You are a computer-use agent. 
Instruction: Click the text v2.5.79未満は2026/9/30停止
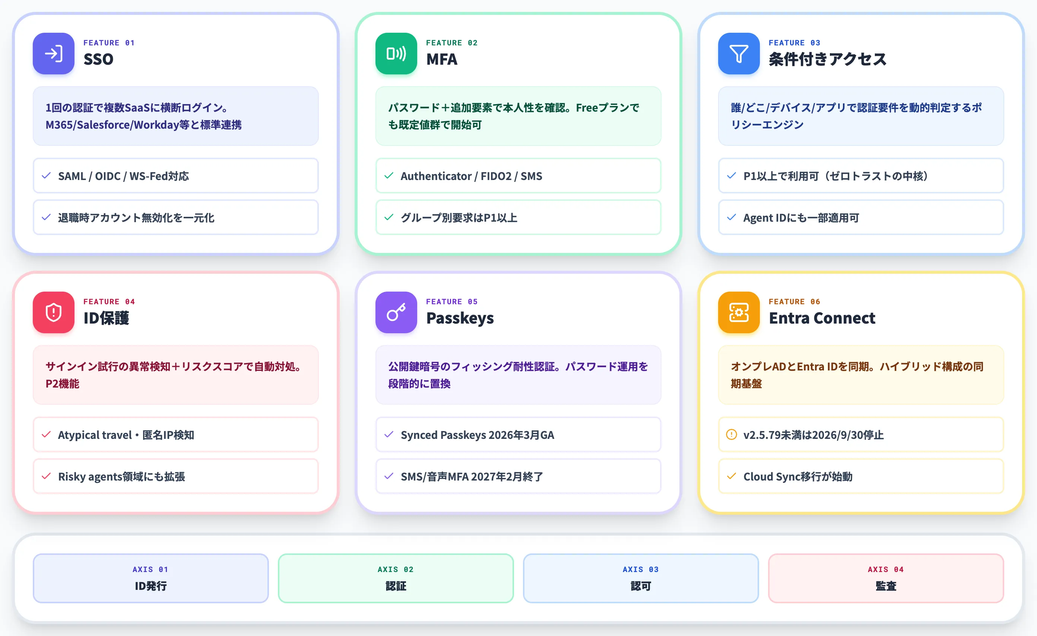click(x=814, y=434)
